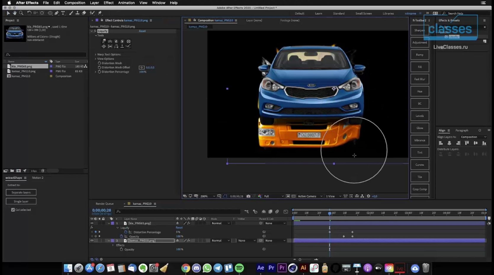Click Reset for Liquify in Effect Controls
This screenshot has height=275, width=494.
tap(142, 31)
